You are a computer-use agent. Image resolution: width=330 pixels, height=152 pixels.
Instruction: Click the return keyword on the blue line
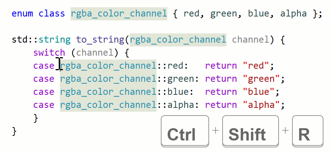click(221, 92)
